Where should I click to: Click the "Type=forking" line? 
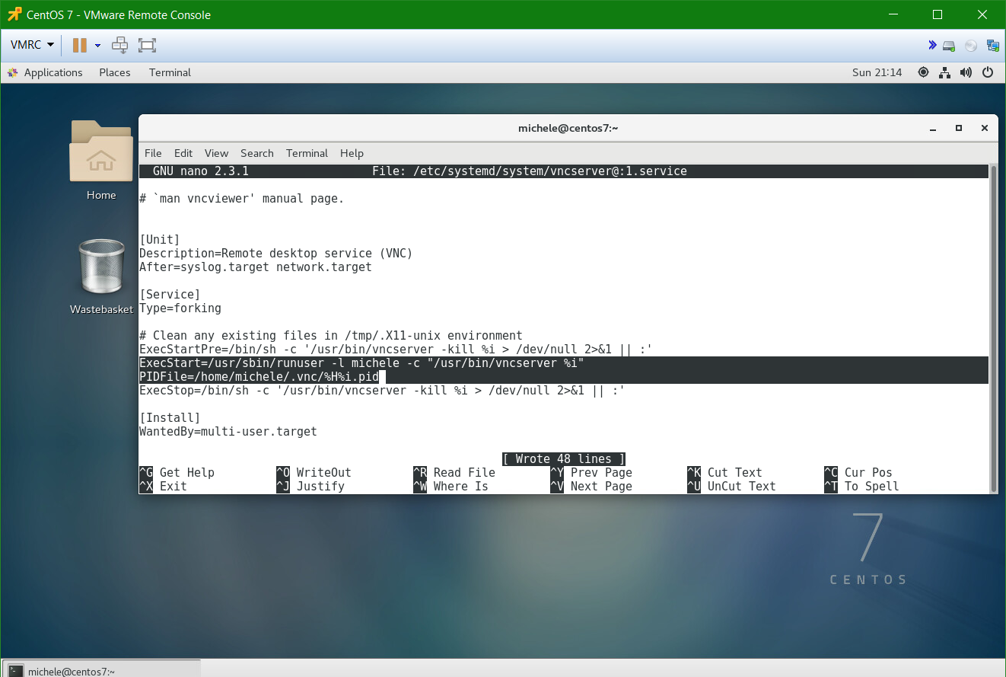pos(180,308)
